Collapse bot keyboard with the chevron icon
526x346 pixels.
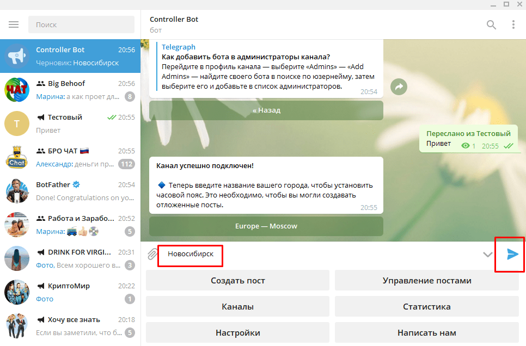[x=488, y=255]
